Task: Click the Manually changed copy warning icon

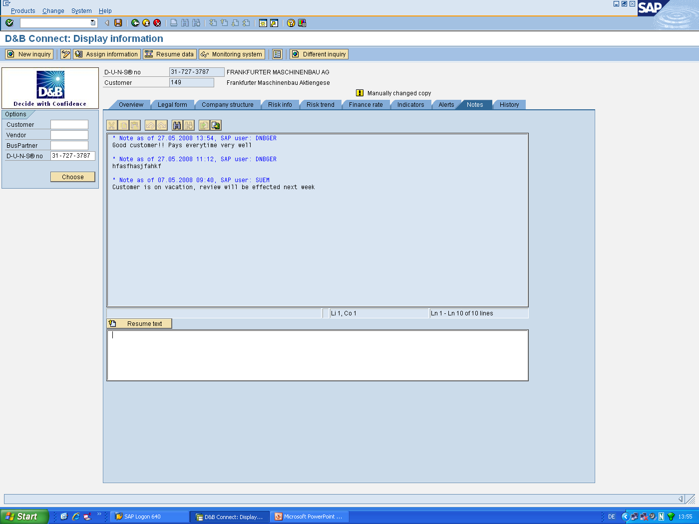Action: click(x=359, y=93)
